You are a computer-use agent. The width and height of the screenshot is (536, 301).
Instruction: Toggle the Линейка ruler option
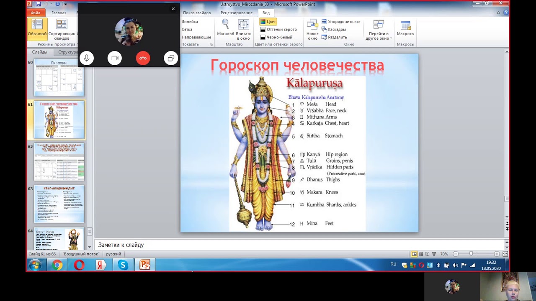click(190, 22)
